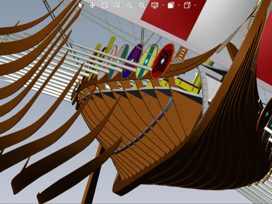Click the cube view orientation icon
This screenshot has width=272, height=204.
[187, 5]
